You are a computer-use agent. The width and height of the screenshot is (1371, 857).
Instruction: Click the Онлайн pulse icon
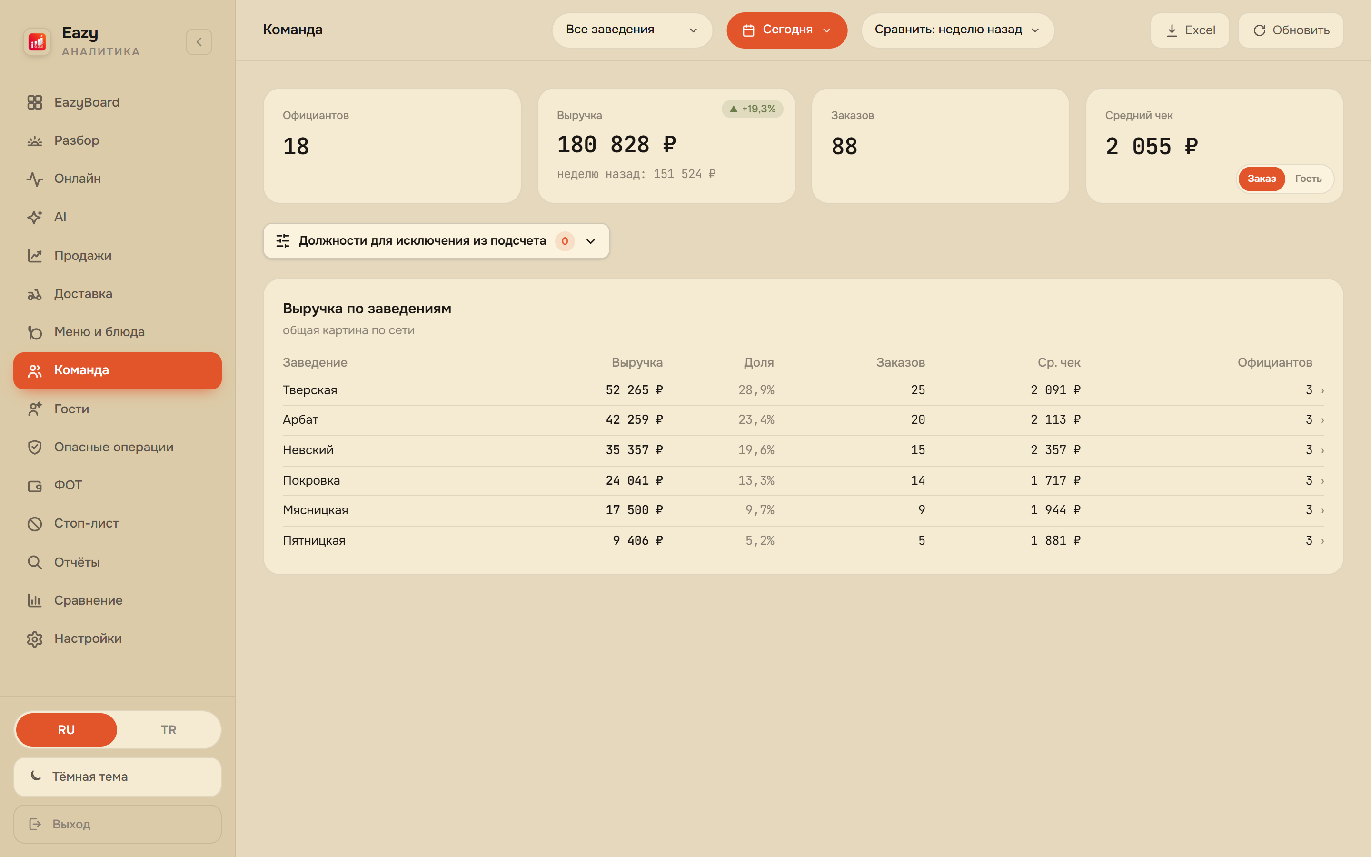coord(35,179)
